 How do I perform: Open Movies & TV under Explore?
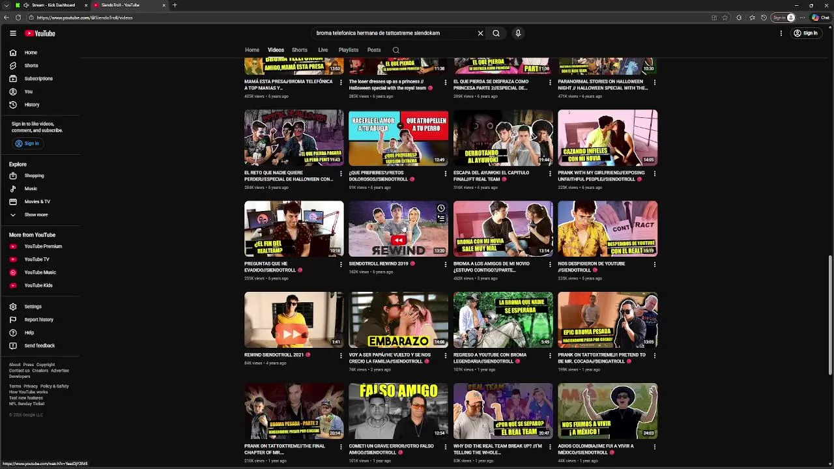pos(40,201)
